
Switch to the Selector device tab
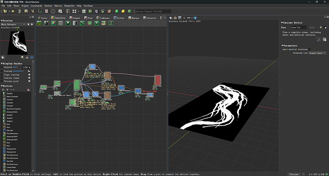pos(150,18)
